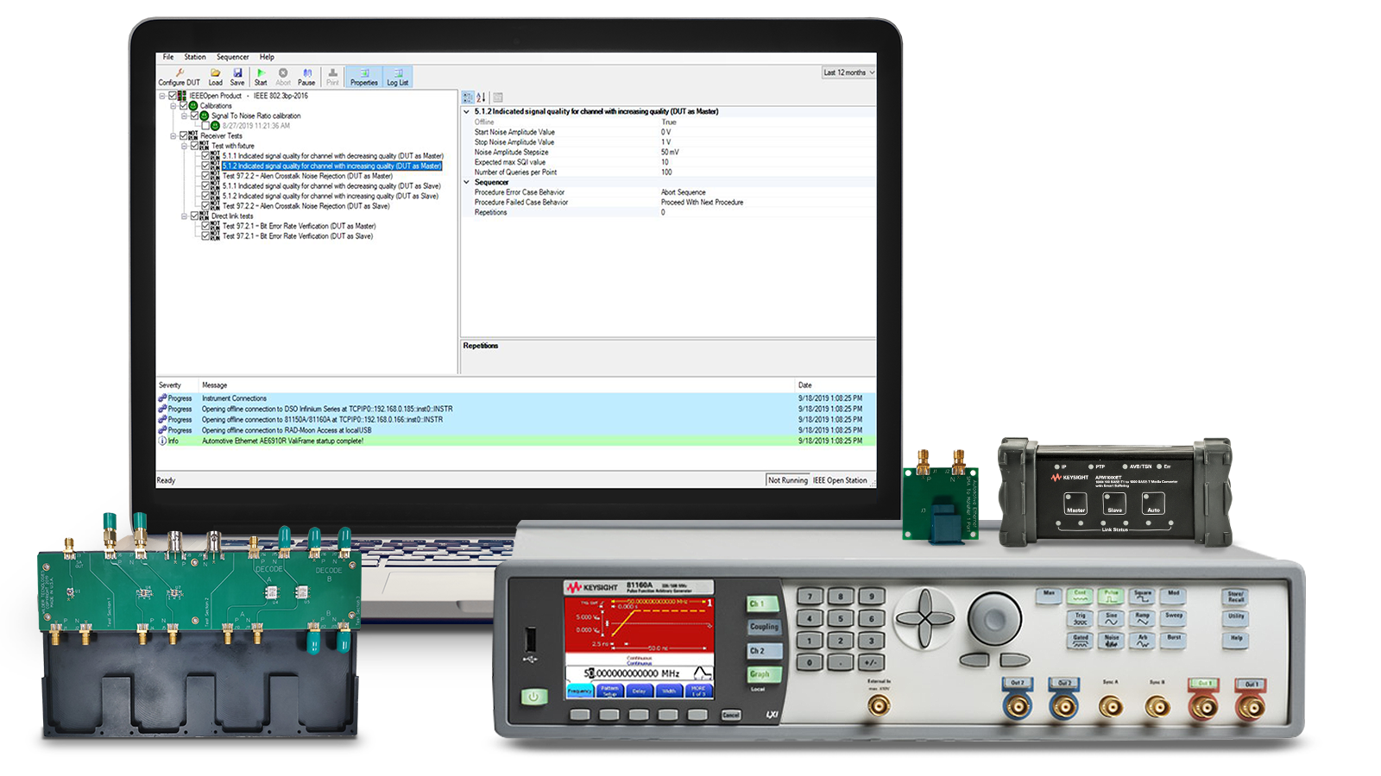The image size is (1381, 776).
Task: Click the Info icon on the ValiFrame startup row
Action: click(161, 441)
